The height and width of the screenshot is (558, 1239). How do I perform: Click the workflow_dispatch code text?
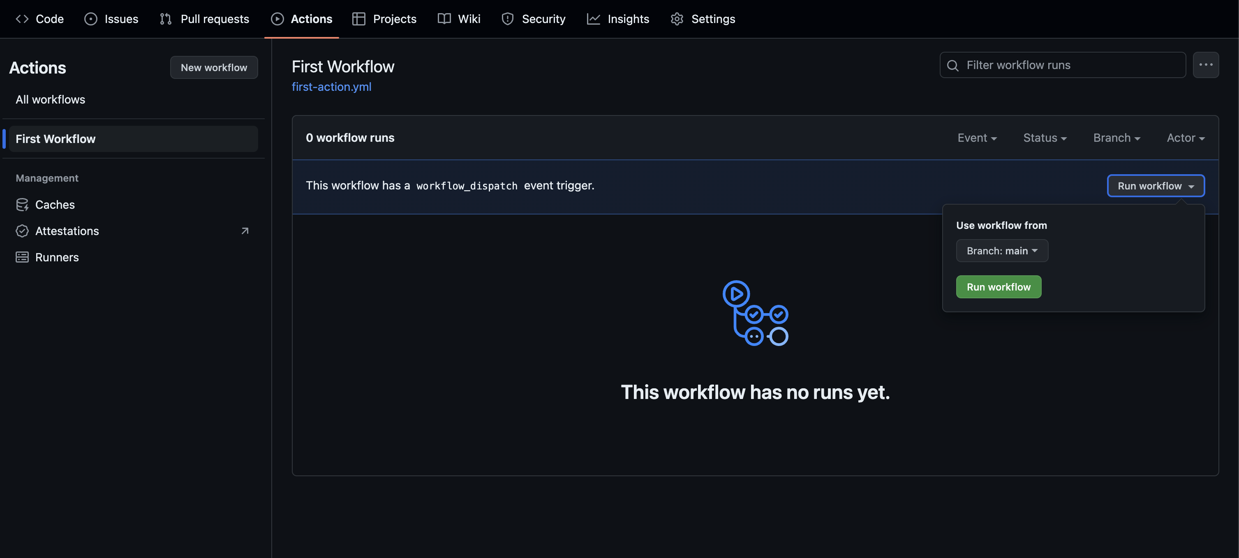coord(467,186)
